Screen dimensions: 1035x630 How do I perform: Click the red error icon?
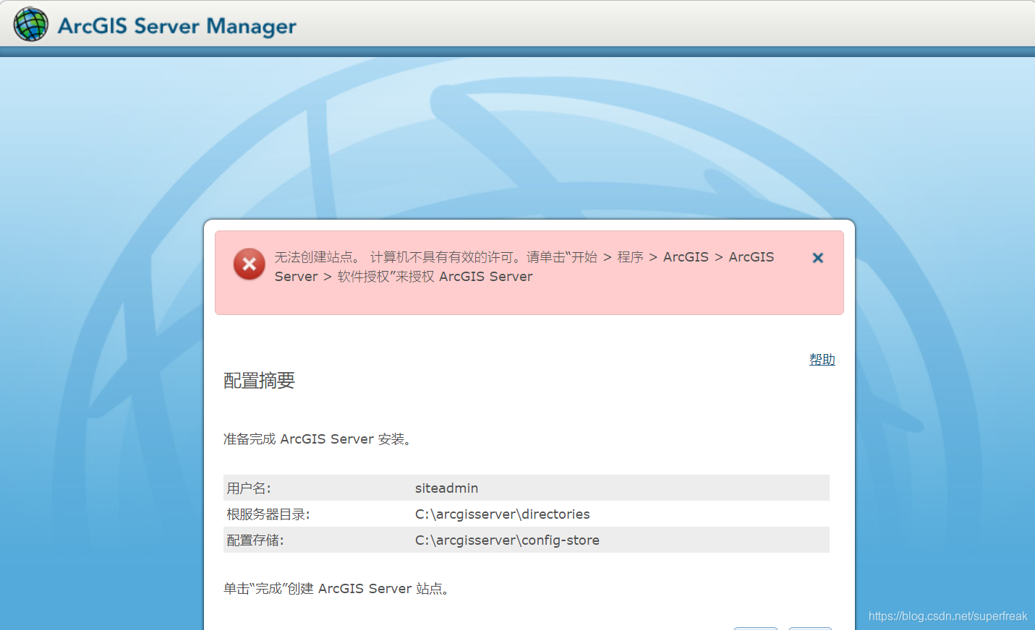(x=250, y=264)
